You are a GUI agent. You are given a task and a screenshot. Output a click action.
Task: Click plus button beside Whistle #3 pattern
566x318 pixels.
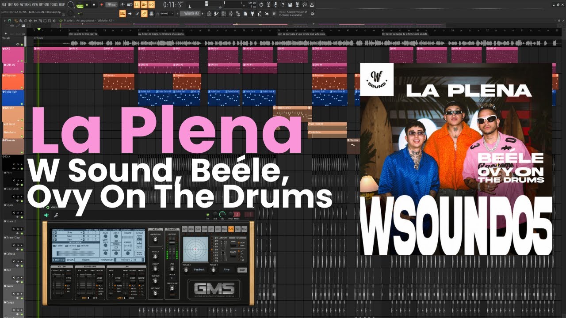coord(202,13)
